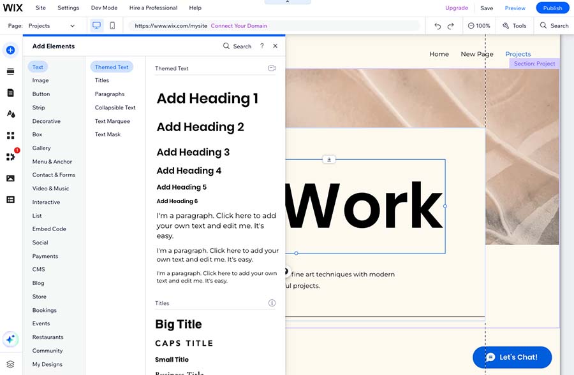574x375 pixels.
Task: Launch the AI assistant sparkle icon
Action: point(11,339)
